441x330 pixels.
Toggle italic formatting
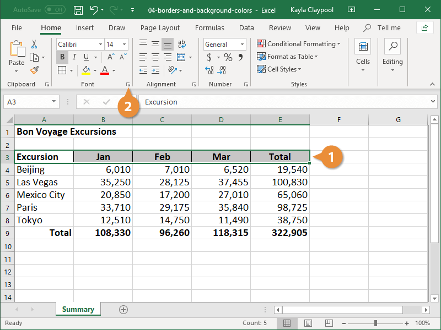[x=74, y=56]
